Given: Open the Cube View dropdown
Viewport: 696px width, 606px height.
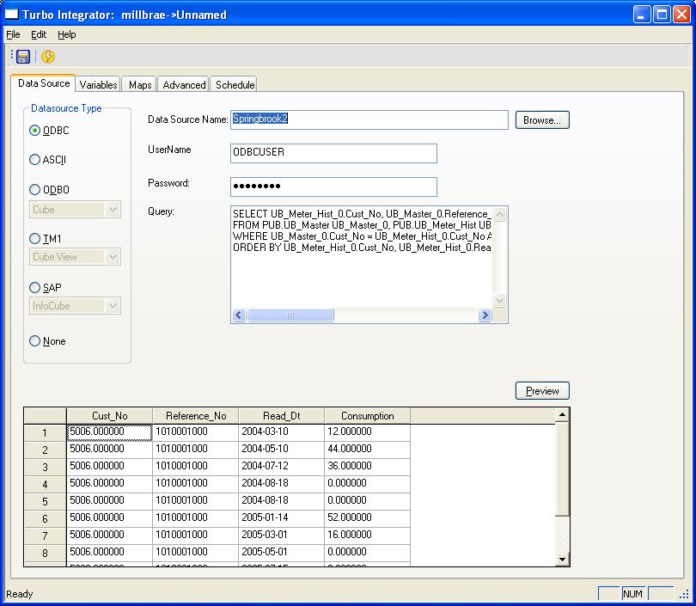Looking at the screenshot, I should (x=113, y=257).
